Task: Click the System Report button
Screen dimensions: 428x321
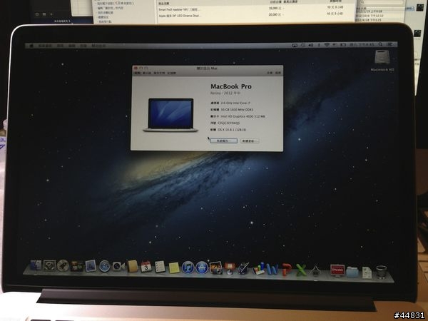Action: click(223, 141)
